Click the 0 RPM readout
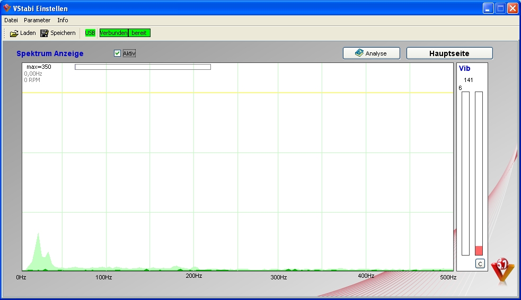This screenshot has width=521, height=300. (32, 80)
